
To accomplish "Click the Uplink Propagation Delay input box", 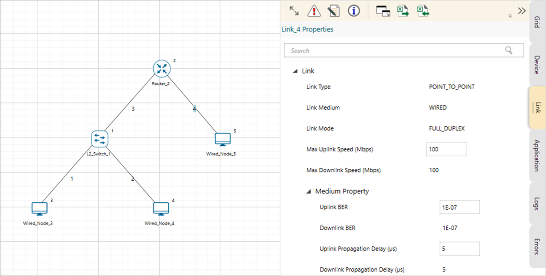I will (x=460, y=249).
